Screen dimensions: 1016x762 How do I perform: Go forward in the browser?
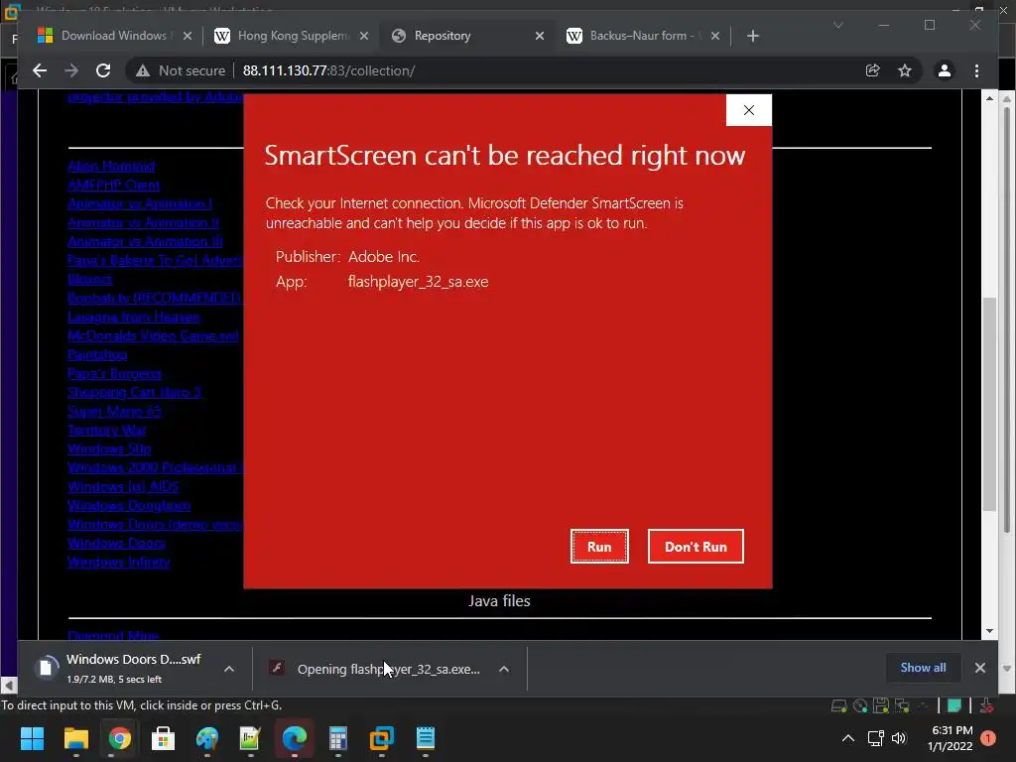coord(71,70)
